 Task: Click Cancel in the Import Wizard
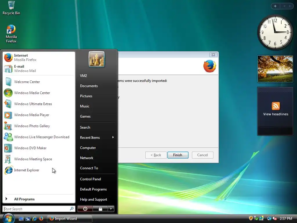pyautogui.click(x=202, y=155)
